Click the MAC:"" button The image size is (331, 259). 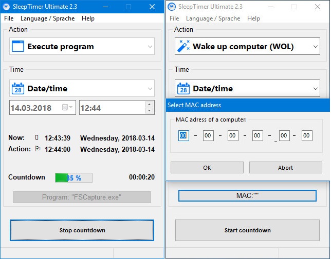[247, 195]
